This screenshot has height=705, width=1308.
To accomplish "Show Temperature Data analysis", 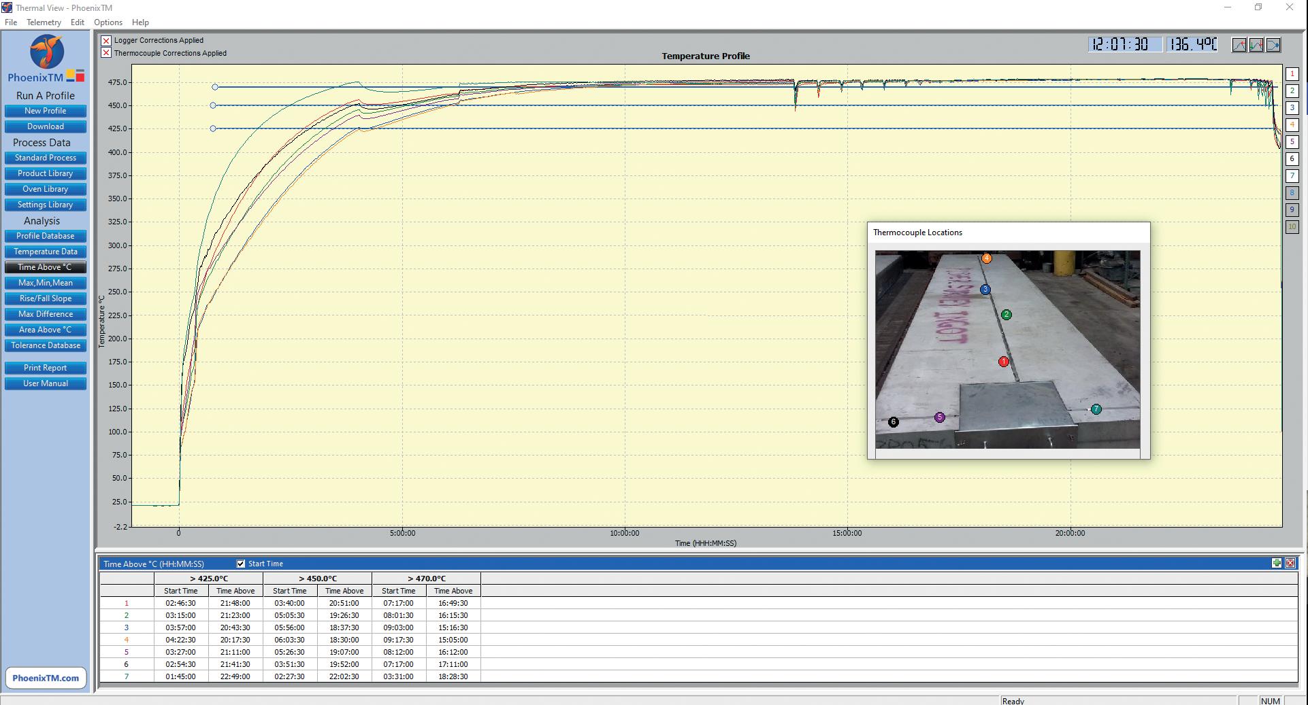I will [x=46, y=252].
